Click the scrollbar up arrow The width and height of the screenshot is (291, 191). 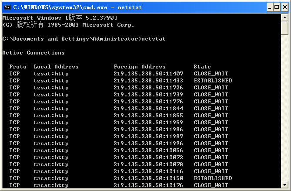tap(284, 17)
